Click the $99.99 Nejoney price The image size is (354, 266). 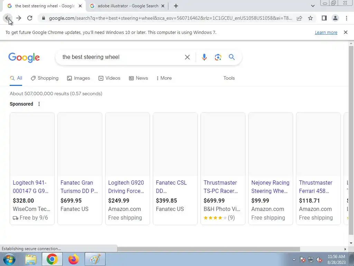[260, 201]
